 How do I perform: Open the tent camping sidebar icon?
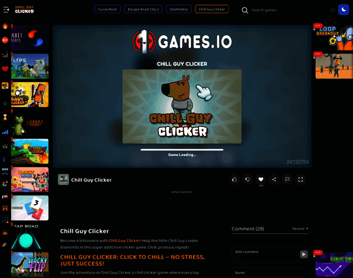[5, 232]
